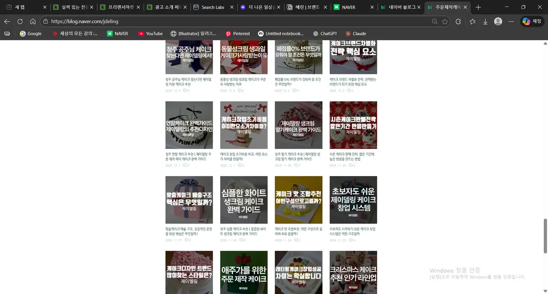Open the downloads arrow icon
Viewport: 548px width, 294px height.
click(485, 21)
